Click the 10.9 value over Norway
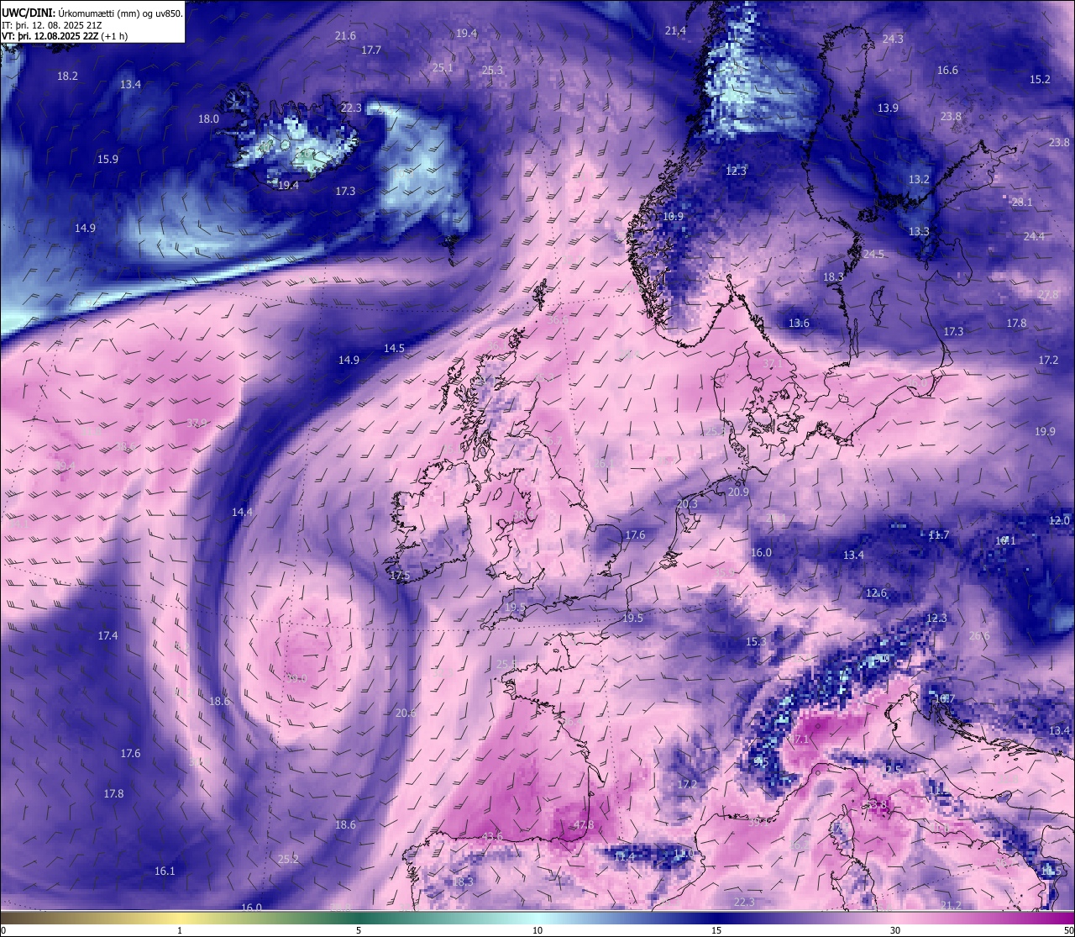This screenshot has width=1075, height=937. (x=673, y=217)
